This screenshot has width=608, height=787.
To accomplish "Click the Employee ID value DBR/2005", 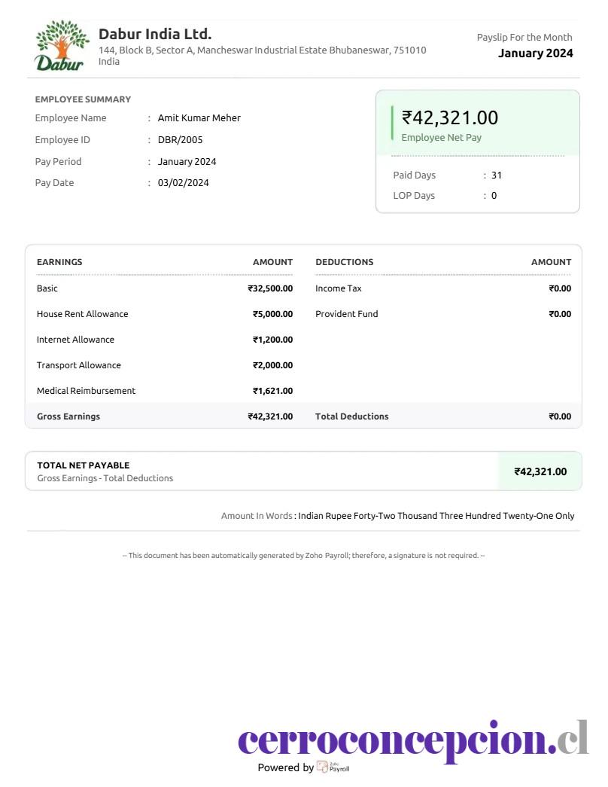I will tap(180, 139).
